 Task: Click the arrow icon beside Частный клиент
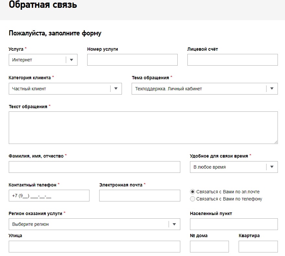(x=116, y=89)
